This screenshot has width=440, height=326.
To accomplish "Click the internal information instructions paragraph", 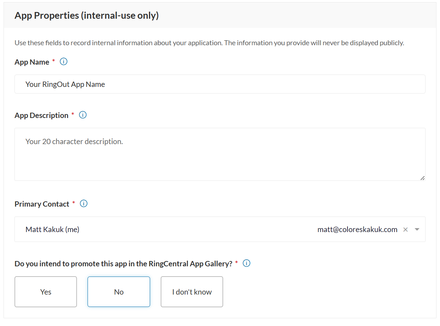I will pos(209,43).
